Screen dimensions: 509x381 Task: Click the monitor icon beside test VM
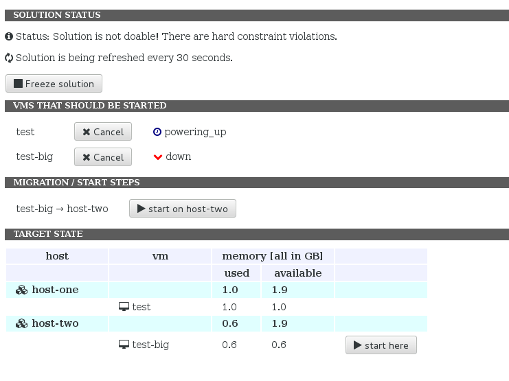pos(124,307)
